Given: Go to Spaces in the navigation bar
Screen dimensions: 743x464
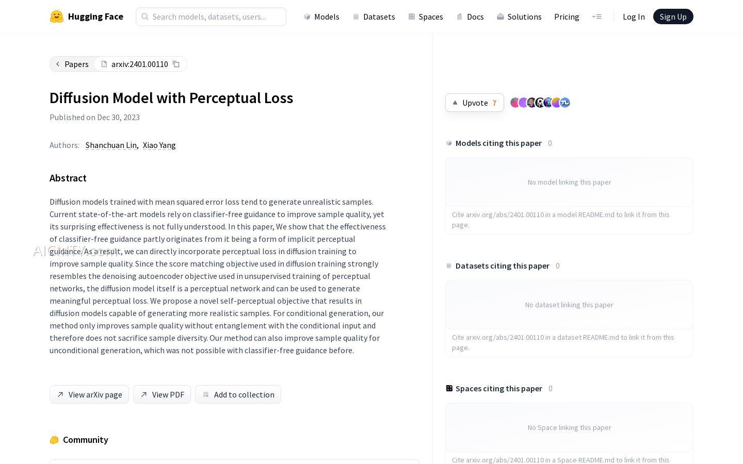Looking at the screenshot, I should pyautogui.click(x=426, y=16).
